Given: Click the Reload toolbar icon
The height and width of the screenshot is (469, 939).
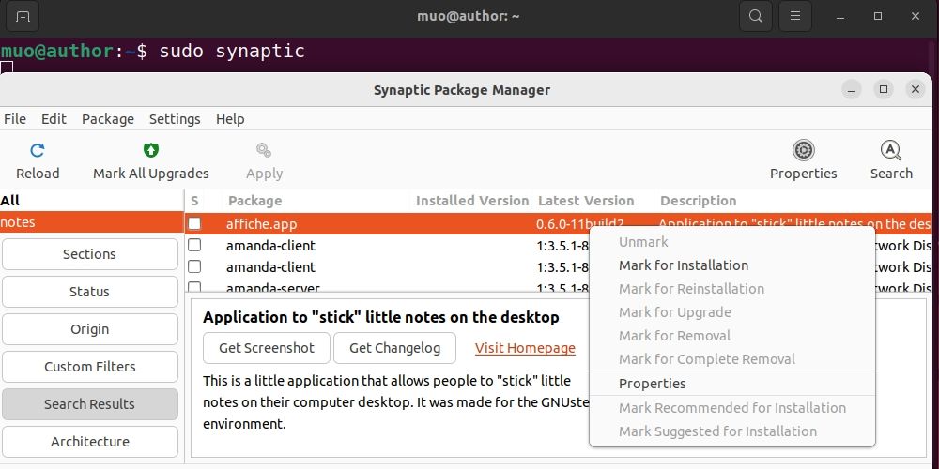Looking at the screenshot, I should 38,150.
